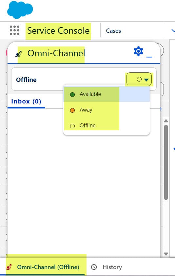
Task: Select the Away status option
Action: coord(107,110)
